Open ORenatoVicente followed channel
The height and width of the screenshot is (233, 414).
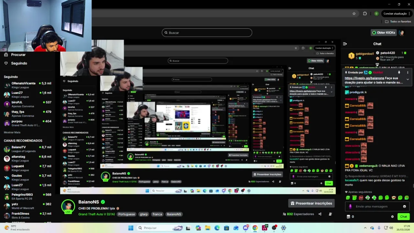tap(27, 85)
